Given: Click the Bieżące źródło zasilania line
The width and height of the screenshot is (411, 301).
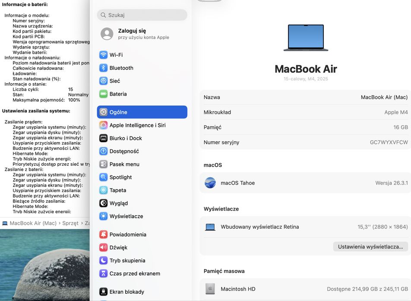Looking at the screenshot, I should pos(39,201).
